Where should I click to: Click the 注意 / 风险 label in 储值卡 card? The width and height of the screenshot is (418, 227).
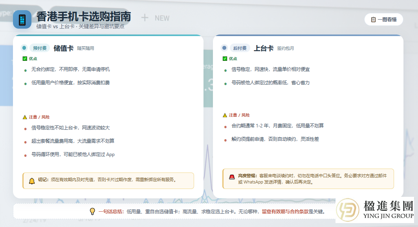(x=39, y=117)
